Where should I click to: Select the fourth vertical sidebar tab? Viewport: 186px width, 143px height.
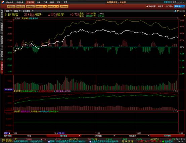pos(2,54)
